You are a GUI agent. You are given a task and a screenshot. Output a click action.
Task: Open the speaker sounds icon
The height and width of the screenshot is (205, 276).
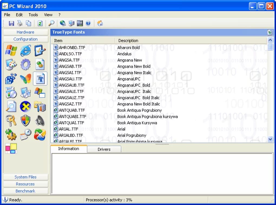pyautogui.click(x=40, y=121)
